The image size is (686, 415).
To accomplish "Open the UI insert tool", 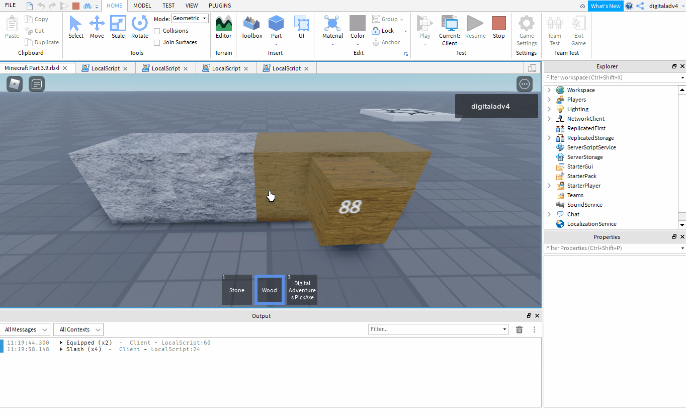I will (301, 27).
